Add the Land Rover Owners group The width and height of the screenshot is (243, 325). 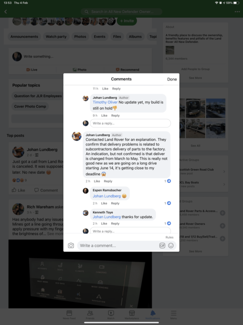pyautogui.click(x=223, y=225)
